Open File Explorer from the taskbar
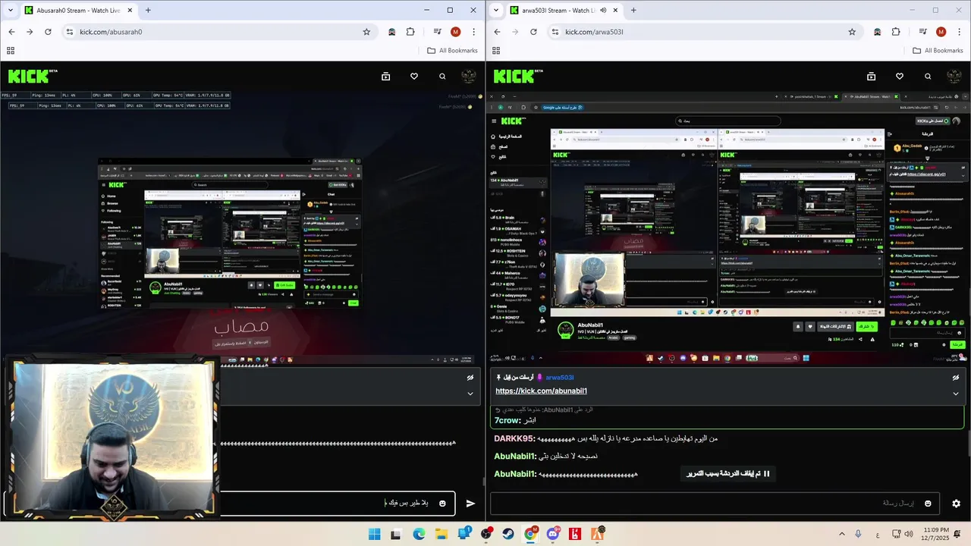971x546 pixels. click(x=442, y=534)
